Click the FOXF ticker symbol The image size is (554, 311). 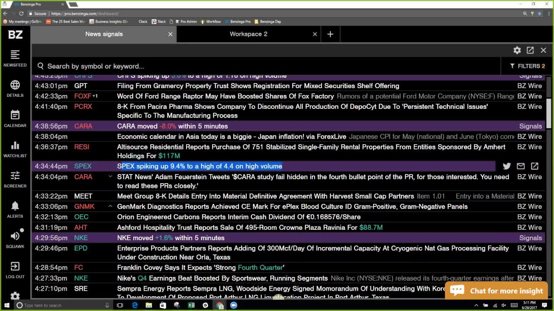click(83, 96)
